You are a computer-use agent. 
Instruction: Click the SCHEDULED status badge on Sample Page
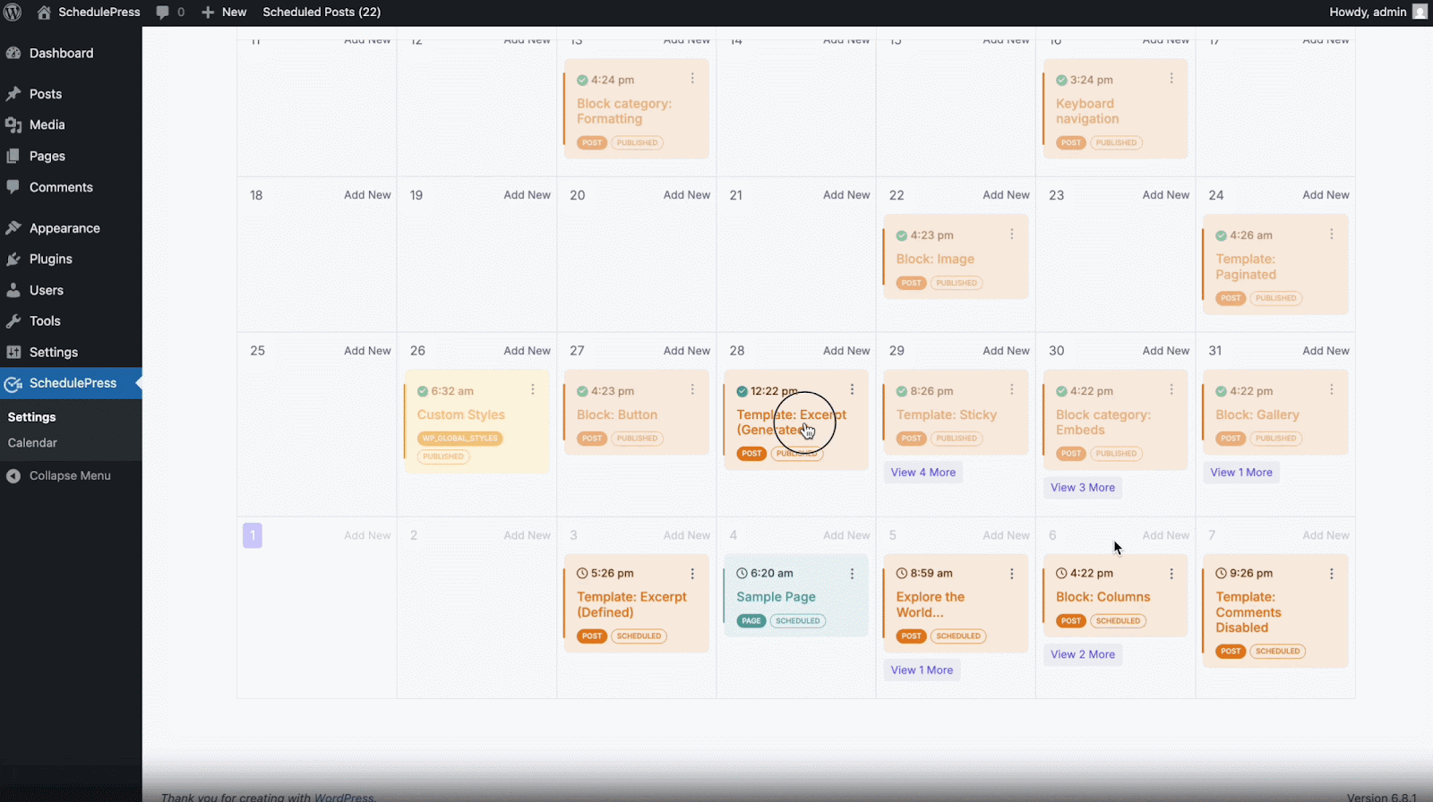[797, 621]
